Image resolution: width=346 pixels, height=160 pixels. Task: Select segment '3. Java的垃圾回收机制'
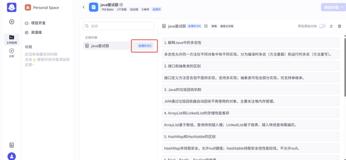point(251,89)
